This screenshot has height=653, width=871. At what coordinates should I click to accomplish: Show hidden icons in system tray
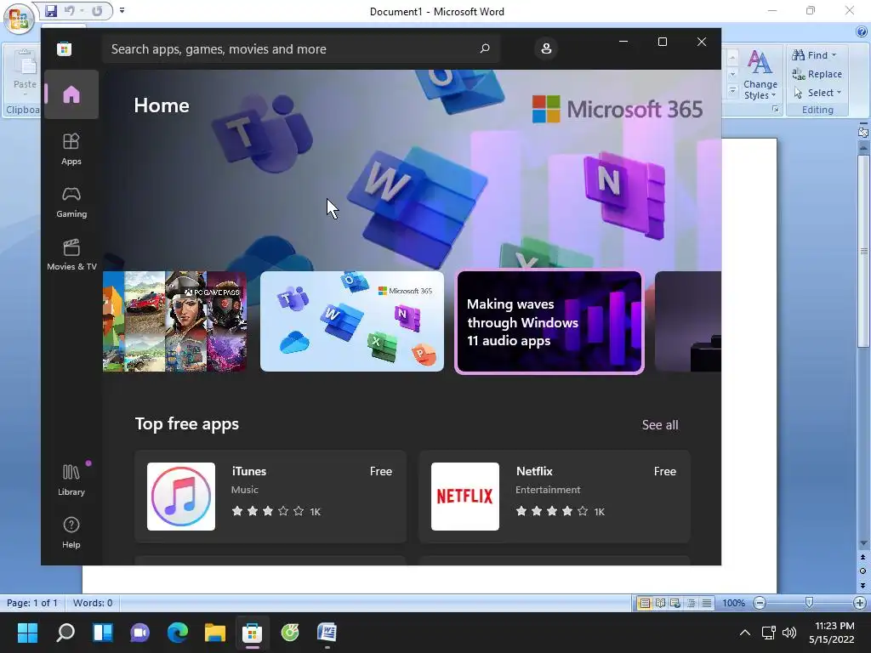point(745,633)
